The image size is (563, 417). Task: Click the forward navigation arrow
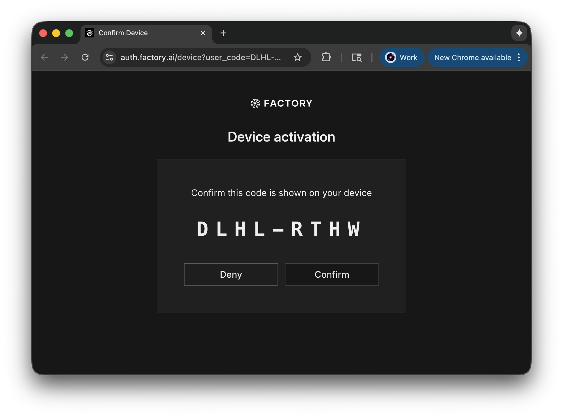coord(65,57)
